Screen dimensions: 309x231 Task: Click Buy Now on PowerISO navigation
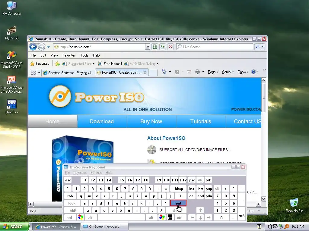[x=151, y=122]
